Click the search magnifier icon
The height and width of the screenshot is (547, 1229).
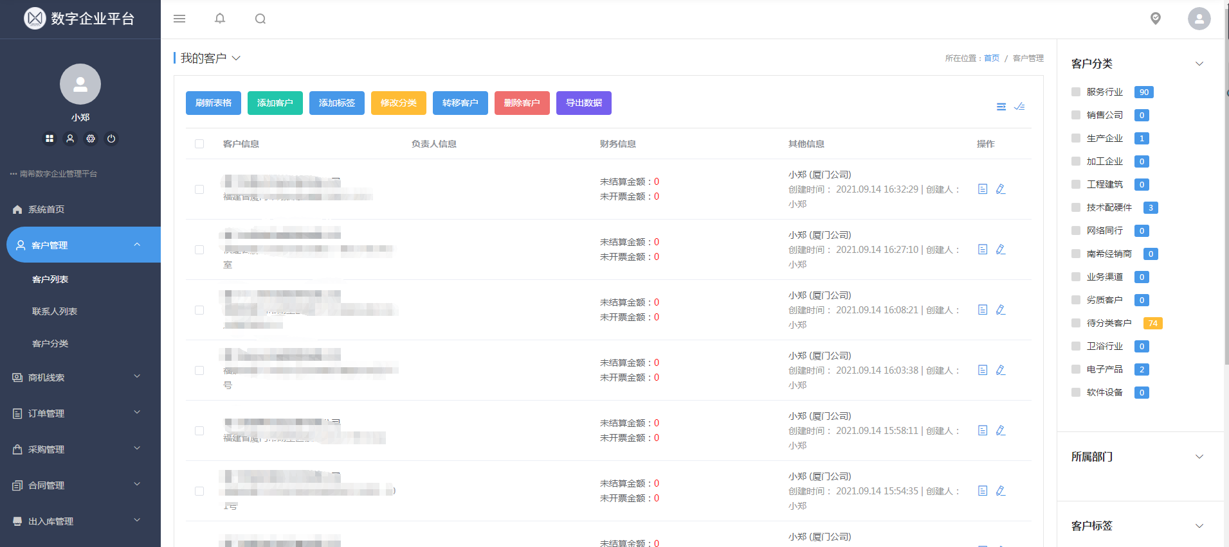pos(260,19)
